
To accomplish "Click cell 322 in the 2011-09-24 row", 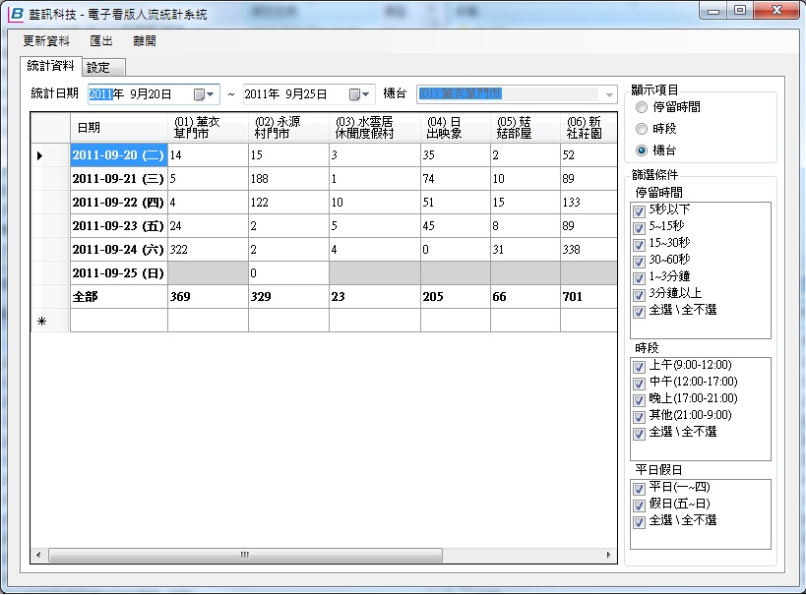I will click(x=208, y=250).
